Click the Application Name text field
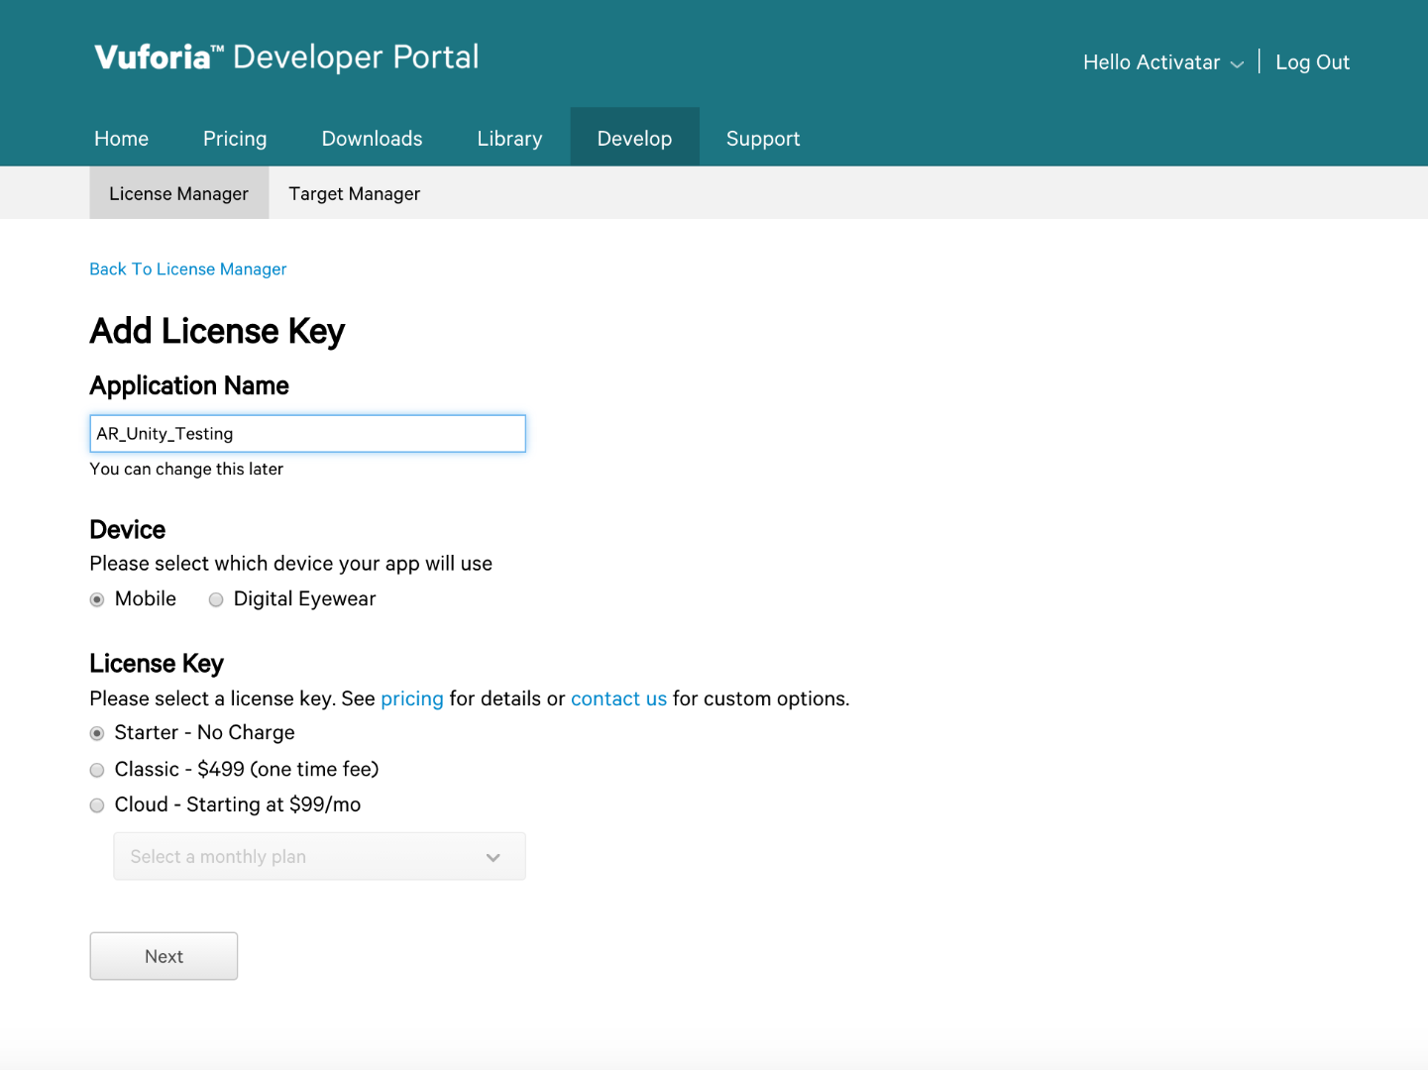Image resolution: width=1428 pixels, height=1070 pixels. click(307, 434)
